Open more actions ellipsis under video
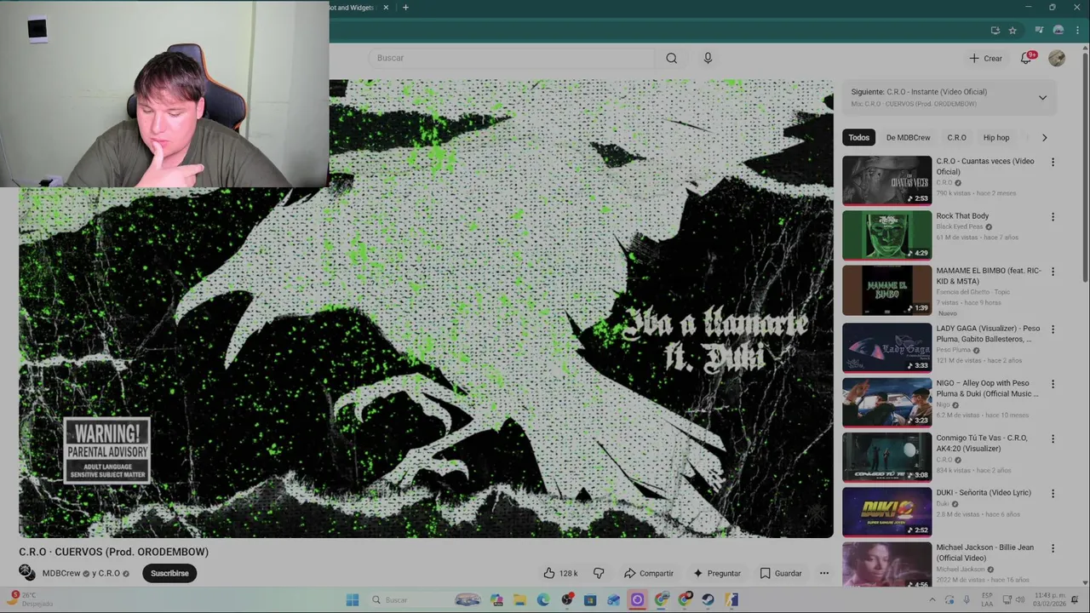Image resolution: width=1090 pixels, height=613 pixels. tap(823, 573)
